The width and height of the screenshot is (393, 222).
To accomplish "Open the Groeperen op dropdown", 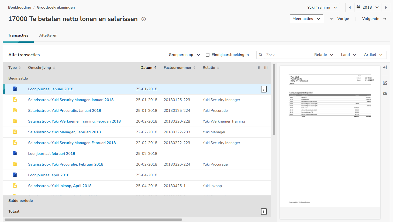I will pos(184,55).
